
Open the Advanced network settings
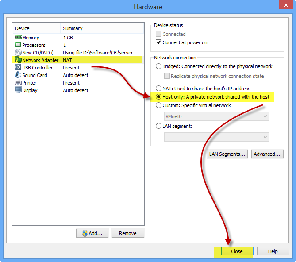pos(267,154)
